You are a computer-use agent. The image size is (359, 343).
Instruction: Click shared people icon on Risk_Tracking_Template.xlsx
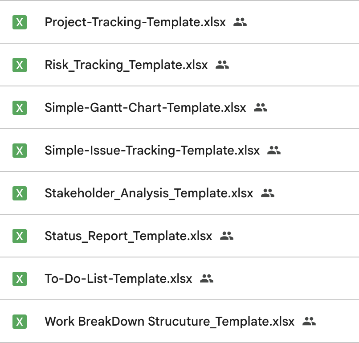click(x=222, y=65)
